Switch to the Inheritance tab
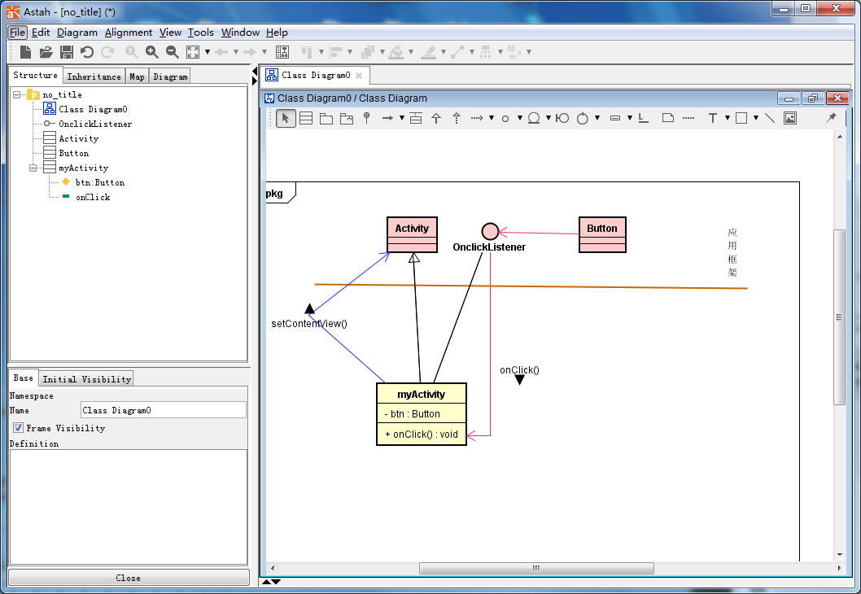861x594 pixels. click(x=94, y=76)
